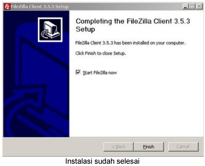This screenshot has height=166, width=205.
Task: Click the 'Start FileZilla now' label text
Action: click(x=100, y=73)
